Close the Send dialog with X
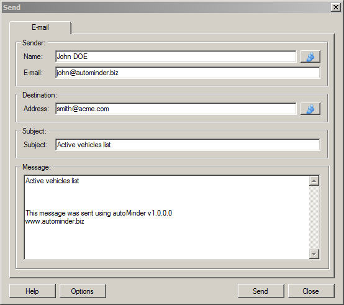This screenshot has height=305, width=344. 336,7
